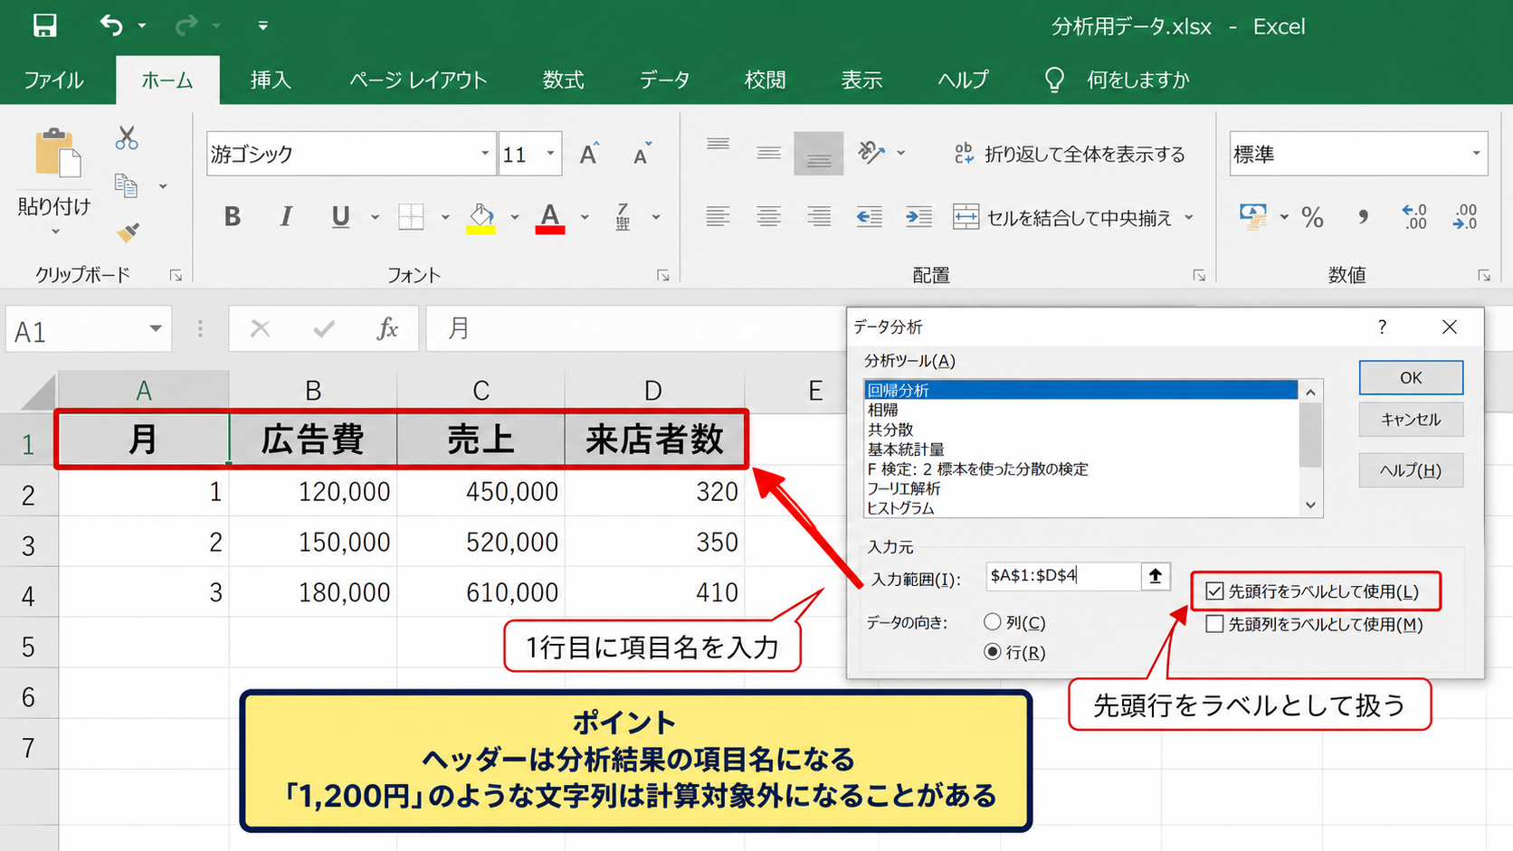1513x851 pixels.
Task: Click the Copy icon
Action: [126, 185]
